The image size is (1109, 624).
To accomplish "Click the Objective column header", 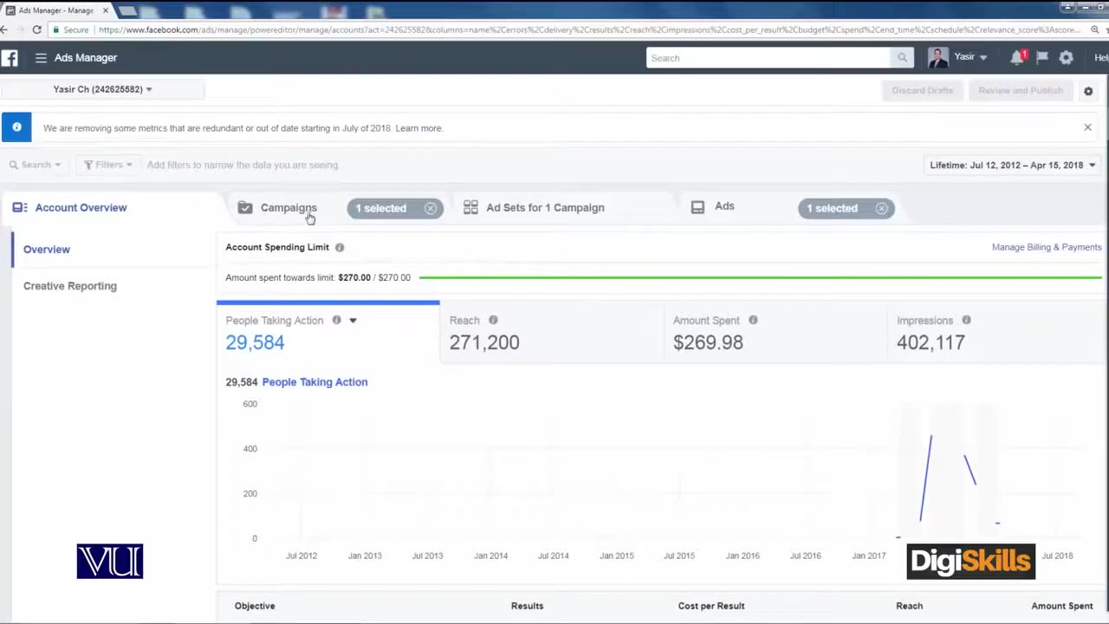I will [255, 606].
